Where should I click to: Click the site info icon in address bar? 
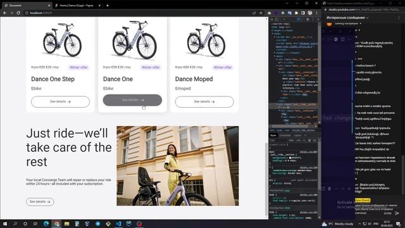[x=27, y=13]
